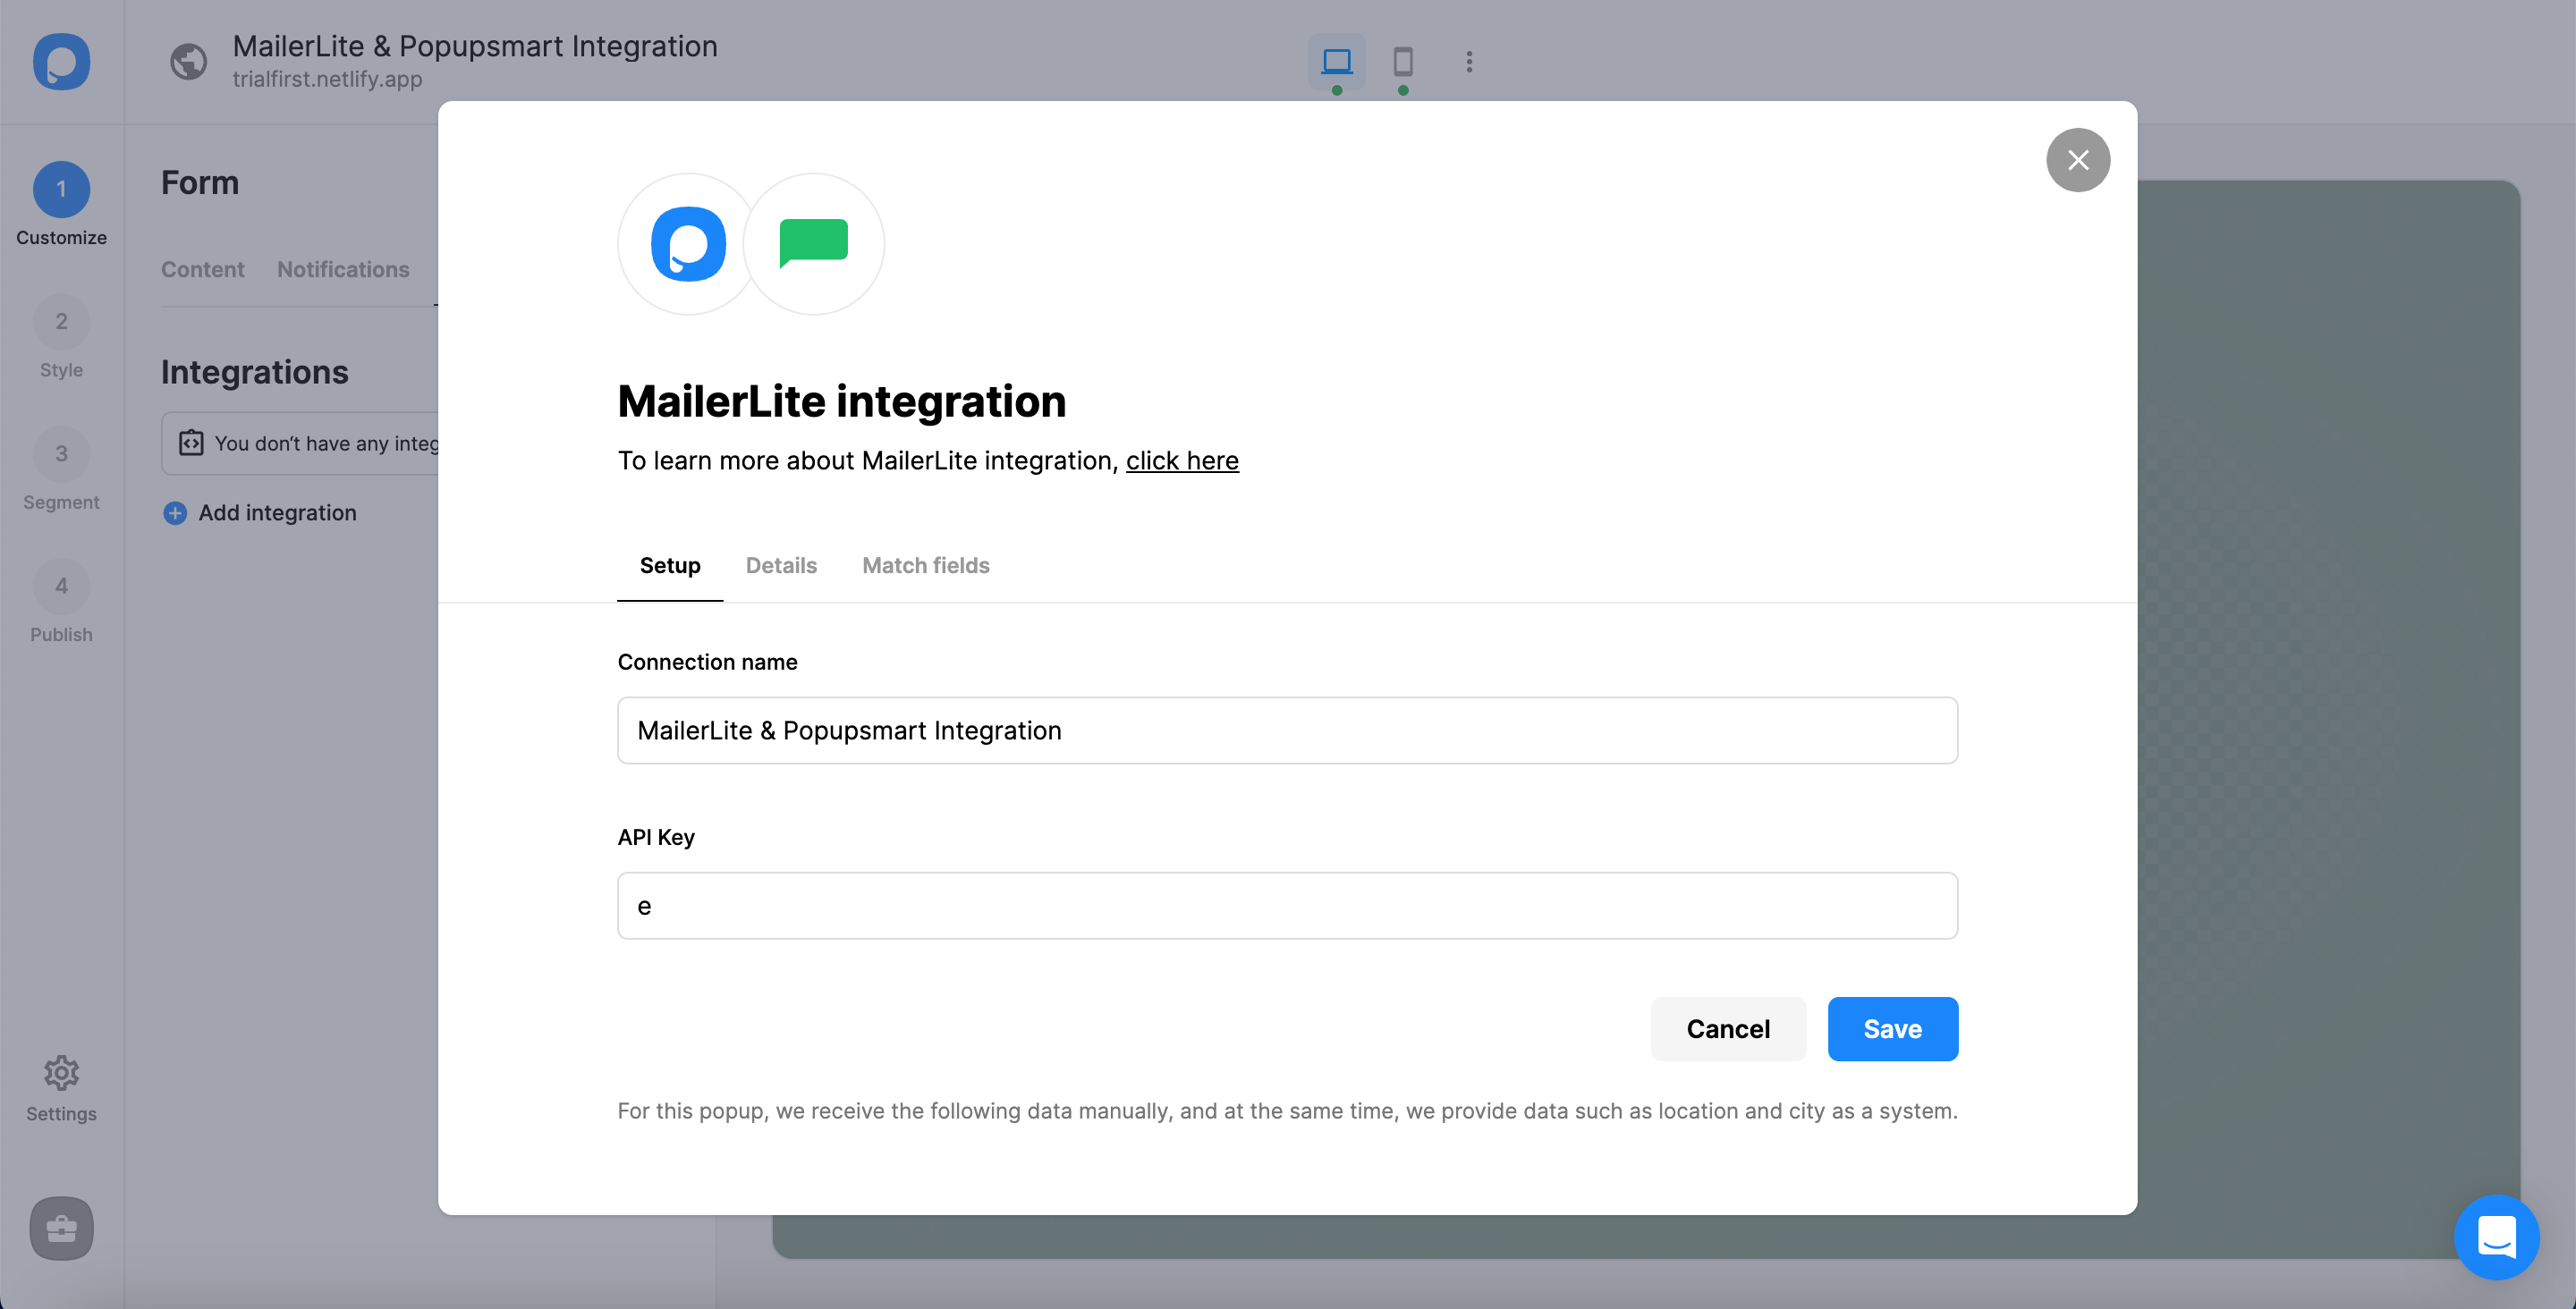This screenshot has width=2576, height=1309.
Task: Click the campaign title MailerLite & Popupsmart Integration
Action: point(475,46)
